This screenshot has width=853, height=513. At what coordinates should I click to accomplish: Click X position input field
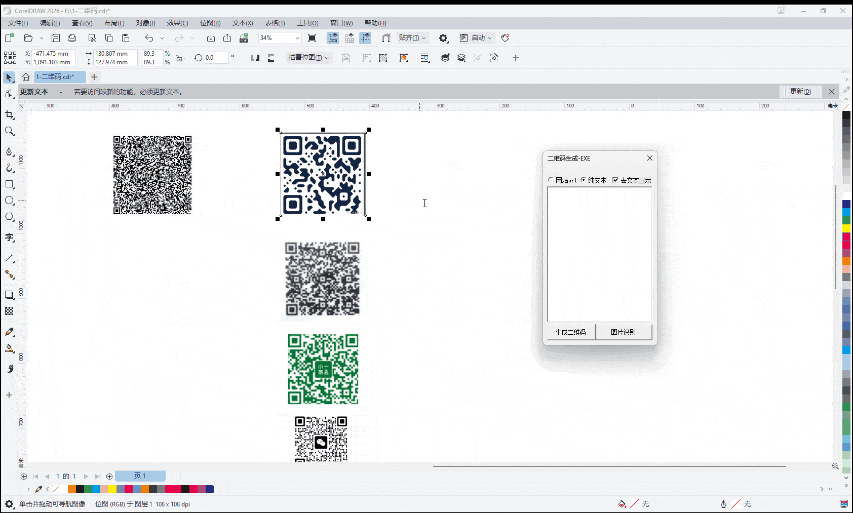click(54, 54)
